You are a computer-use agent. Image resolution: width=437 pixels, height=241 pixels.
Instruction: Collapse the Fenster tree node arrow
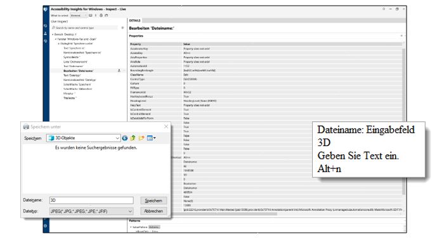point(56,39)
